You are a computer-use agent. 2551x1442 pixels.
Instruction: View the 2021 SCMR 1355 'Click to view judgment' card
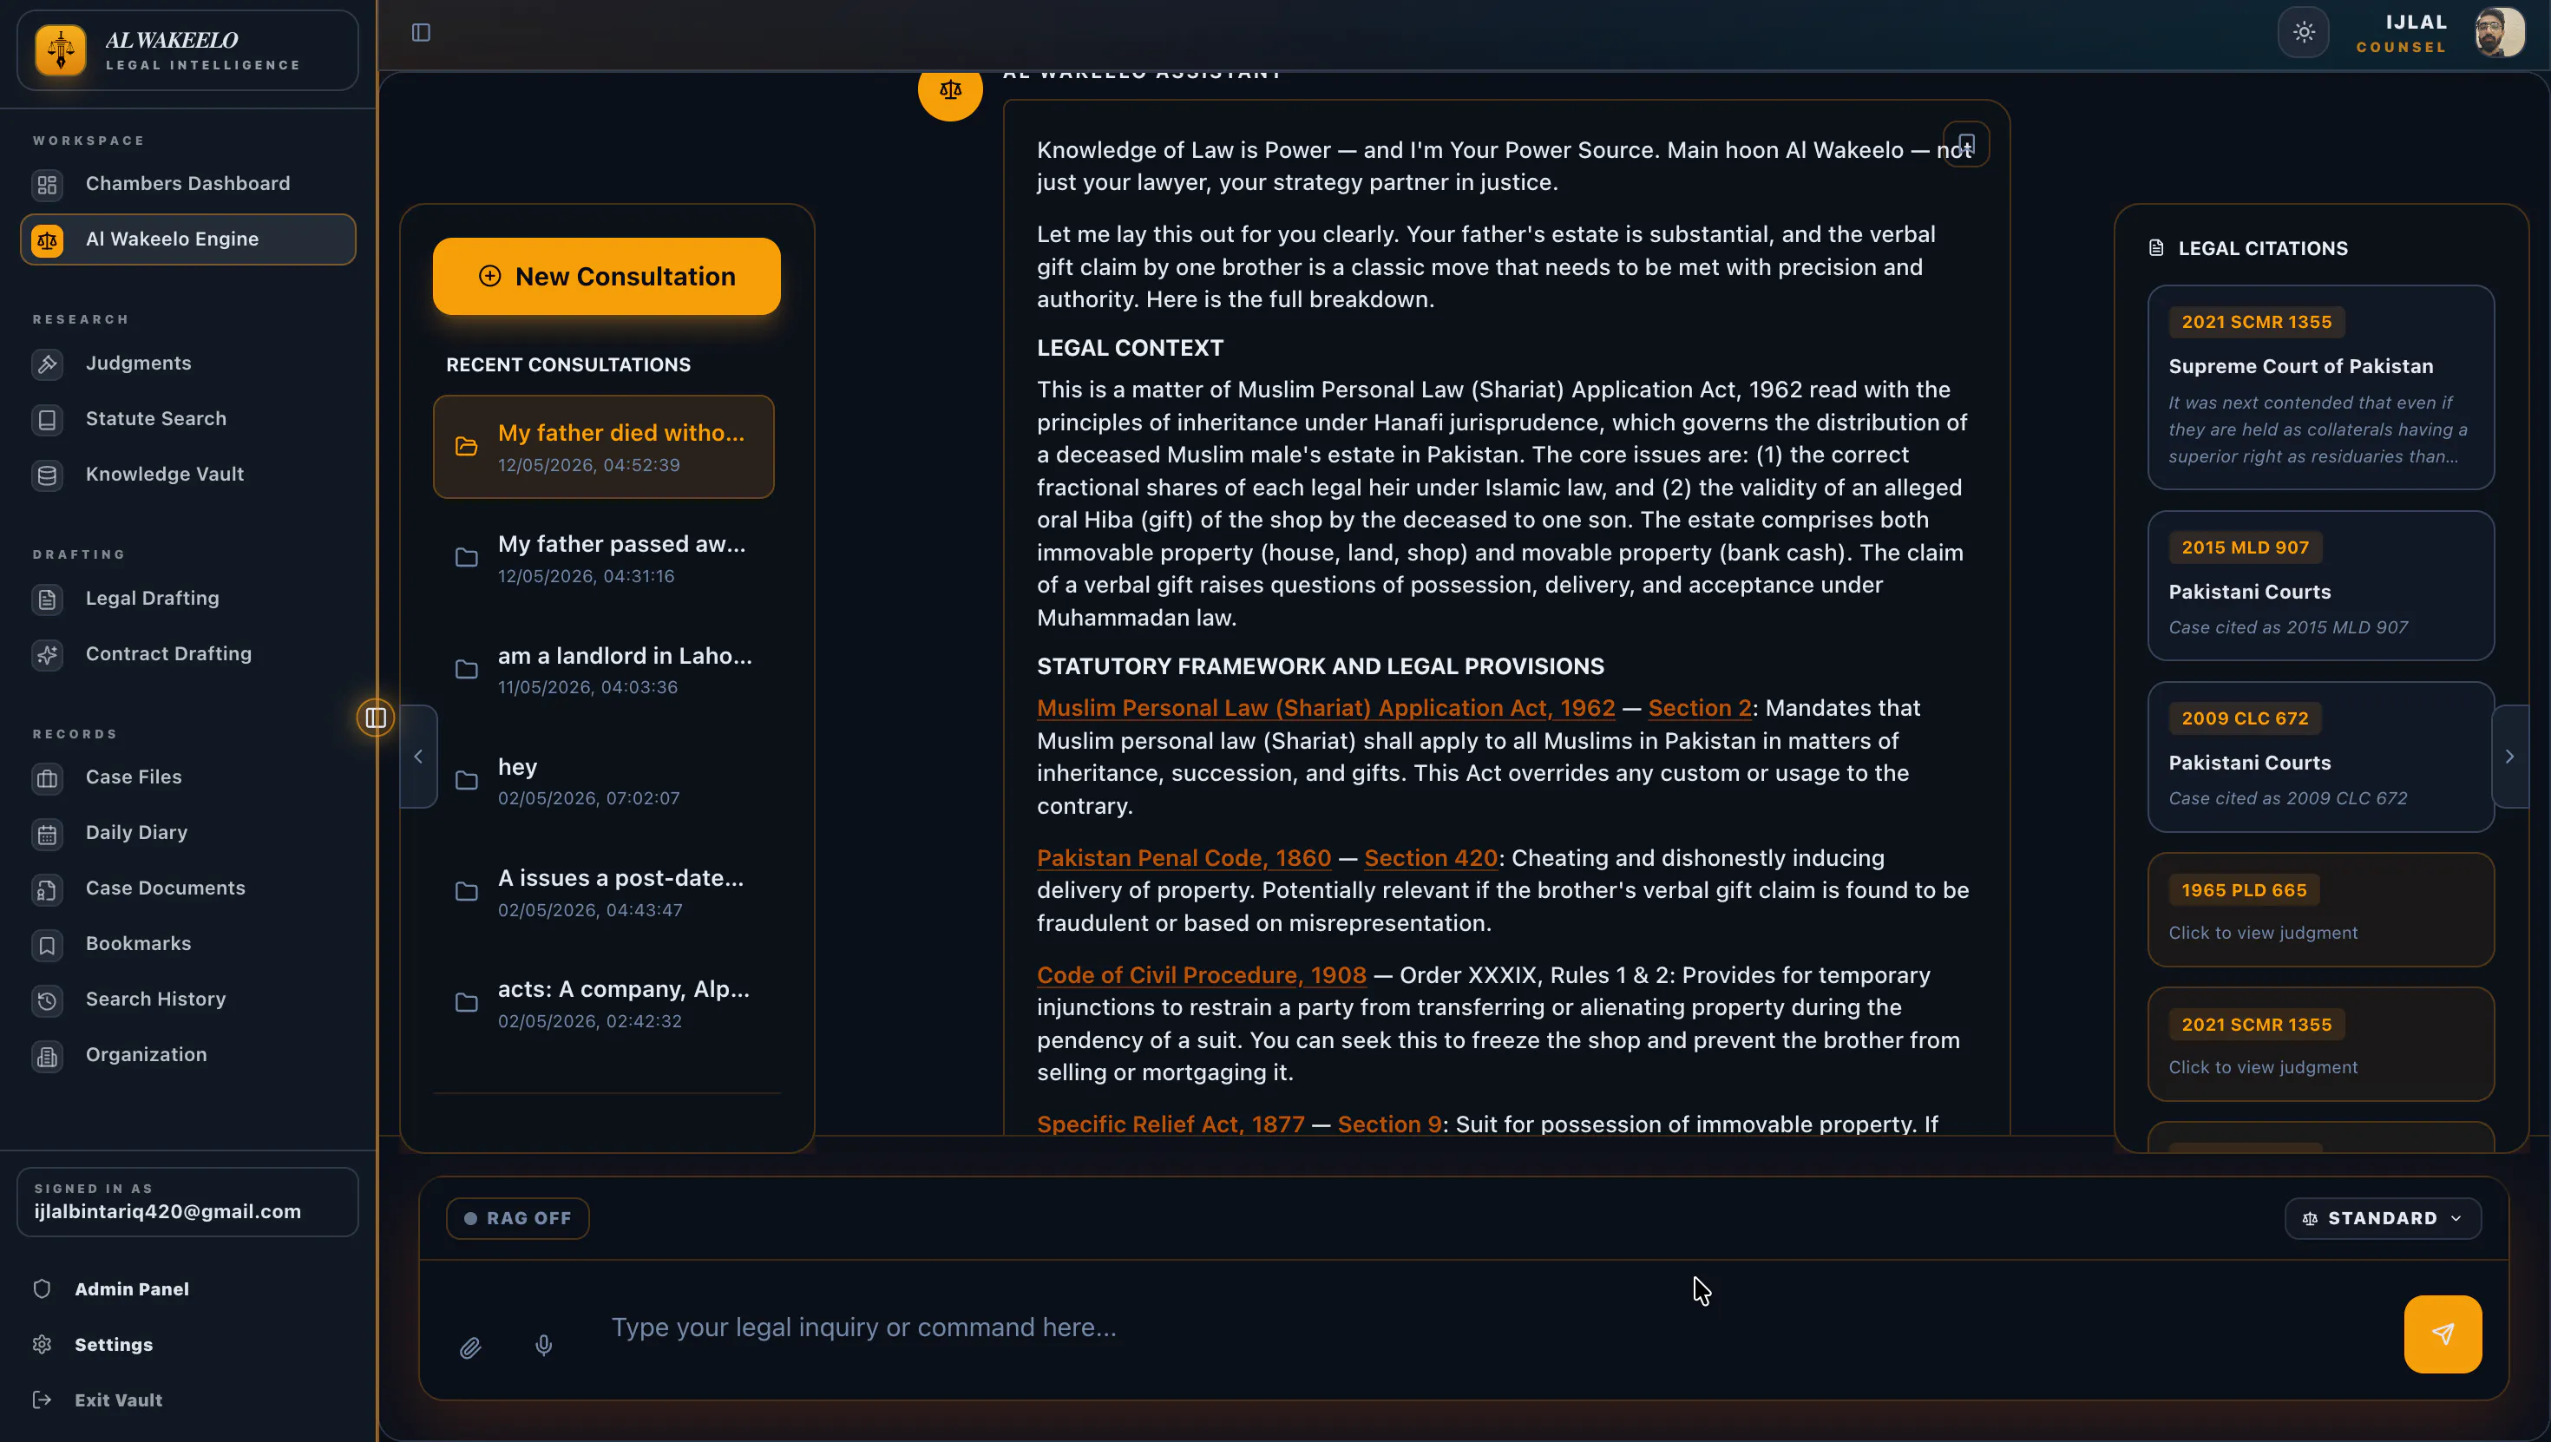point(2320,1044)
